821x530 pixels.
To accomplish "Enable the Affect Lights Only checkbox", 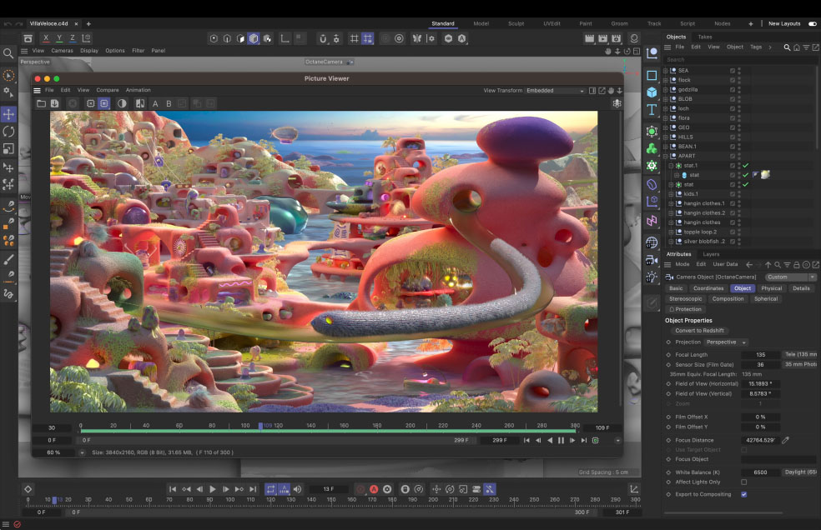I will pos(743,482).
